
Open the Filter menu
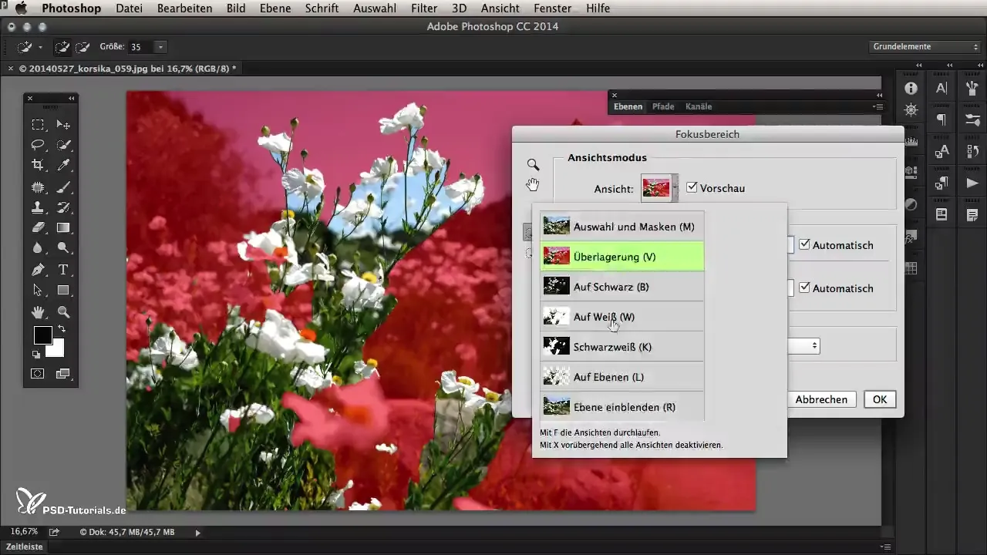(424, 8)
